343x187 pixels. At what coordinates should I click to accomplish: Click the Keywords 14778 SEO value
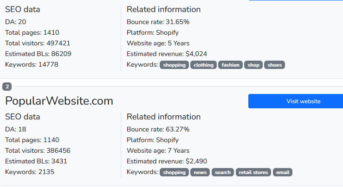(x=32, y=64)
